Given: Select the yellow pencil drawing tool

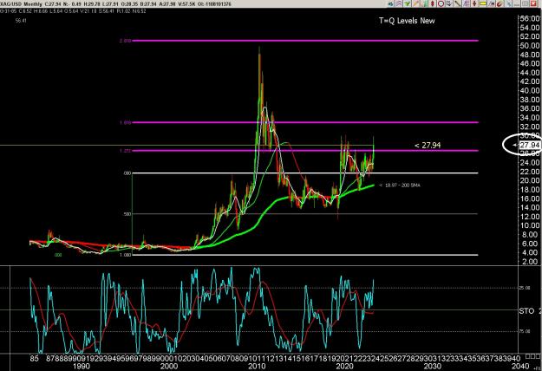Looking at the screenshot, I should 416,3.
